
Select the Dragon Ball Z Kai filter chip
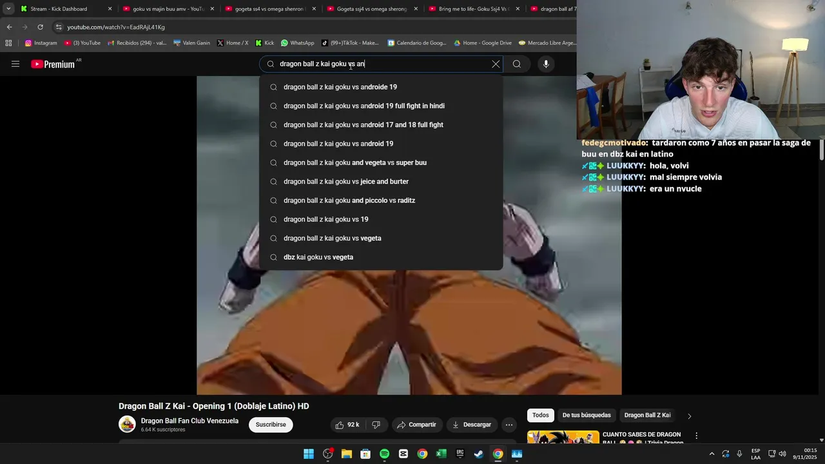[647, 415]
